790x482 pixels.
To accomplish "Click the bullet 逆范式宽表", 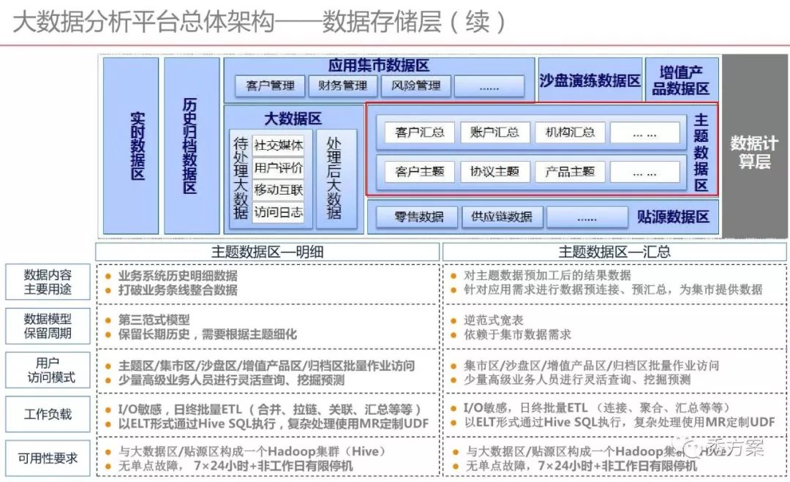I will (x=494, y=320).
